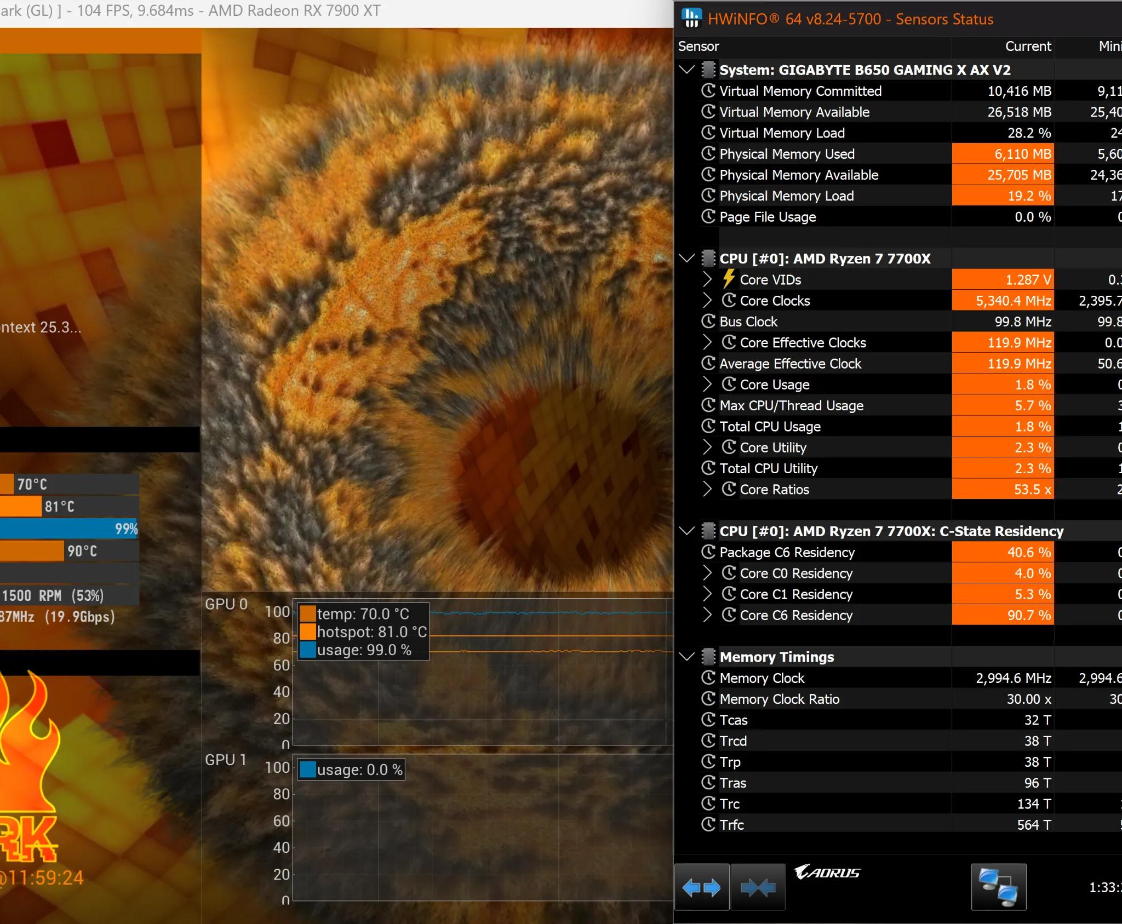Click the clock icon beside Max CPU/Thread Usage
The width and height of the screenshot is (1122, 924).
(x=708, y=405)
